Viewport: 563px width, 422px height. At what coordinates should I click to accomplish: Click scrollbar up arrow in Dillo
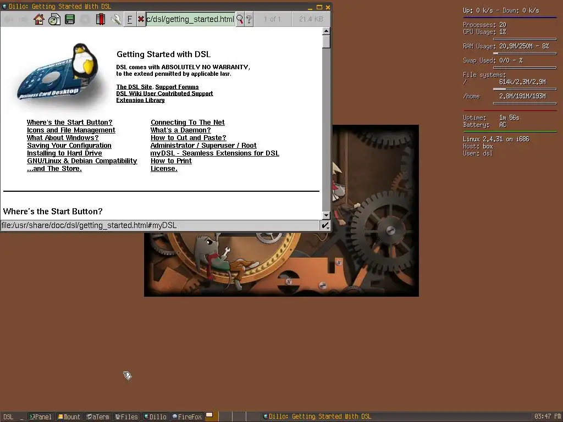(326, 31)
